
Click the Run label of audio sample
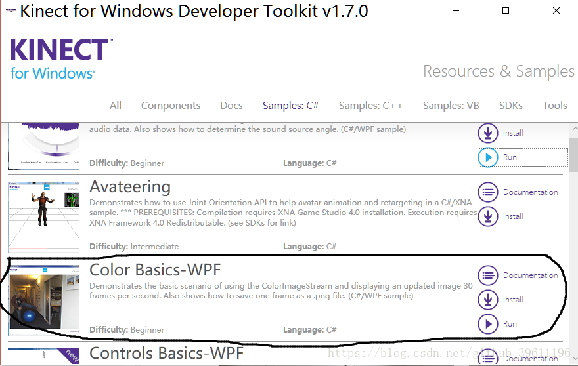pos(510,157)
